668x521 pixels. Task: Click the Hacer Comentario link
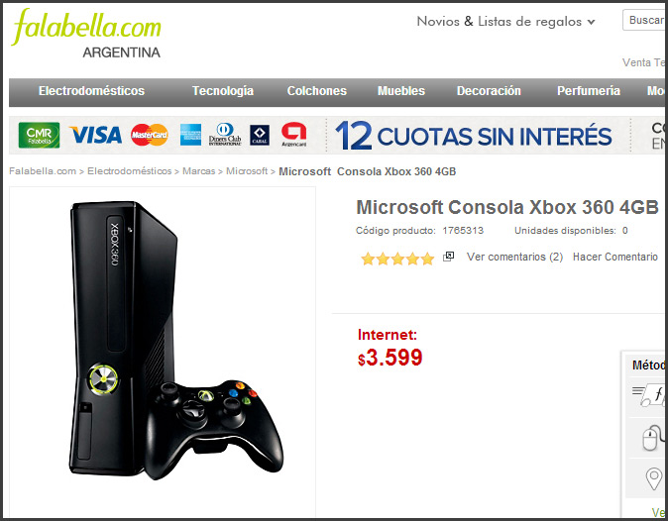point(615,257)
